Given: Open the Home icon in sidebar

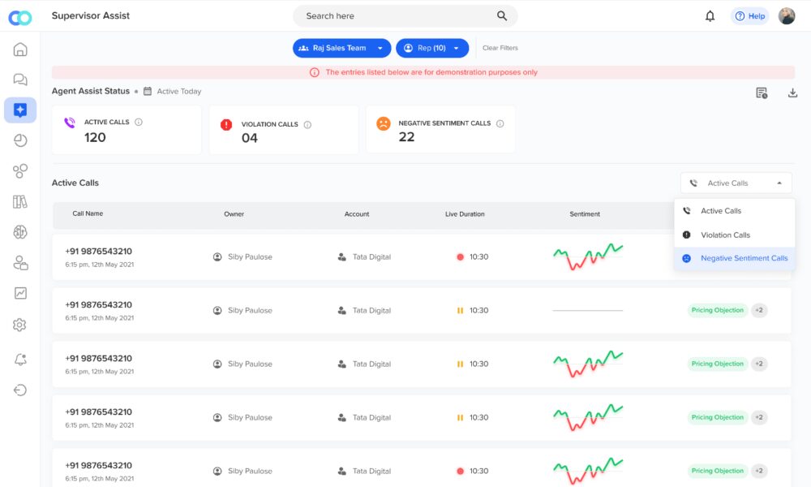Looking at the screenshot, I should click(x=20, y=50).
